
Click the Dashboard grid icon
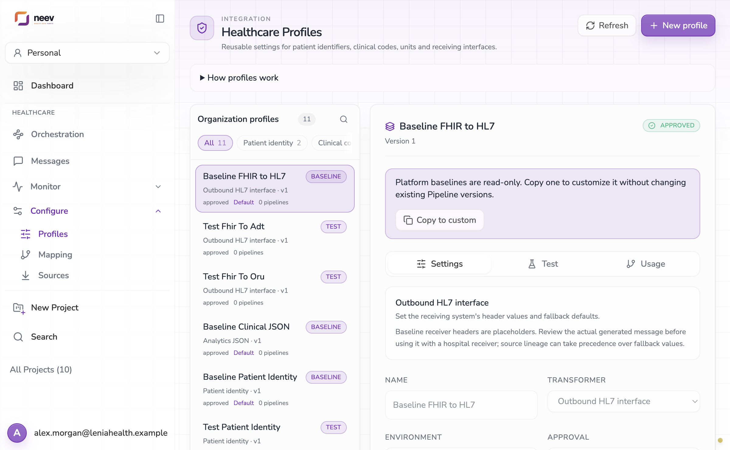click(x=18, y=86)
